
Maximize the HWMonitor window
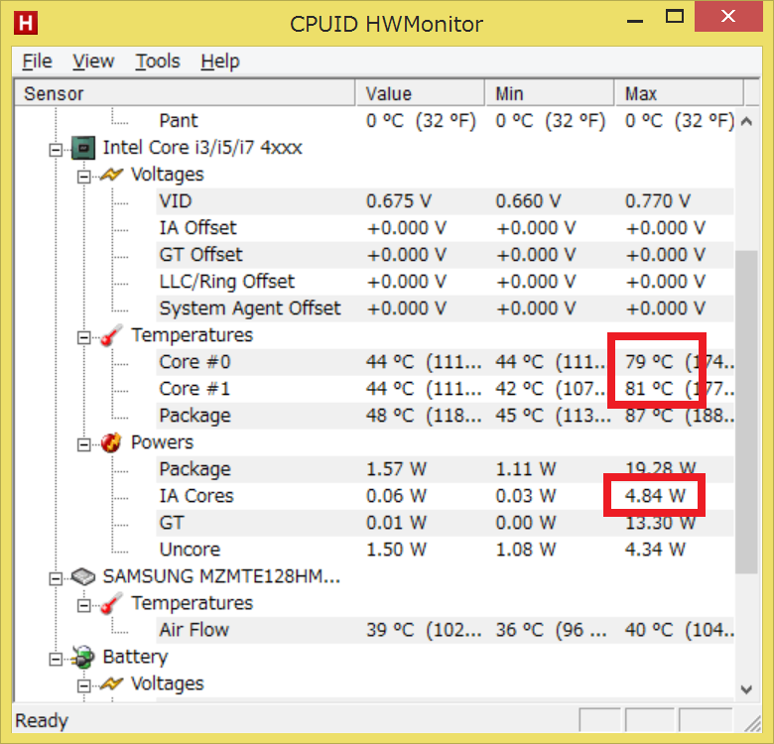(675, 17)
